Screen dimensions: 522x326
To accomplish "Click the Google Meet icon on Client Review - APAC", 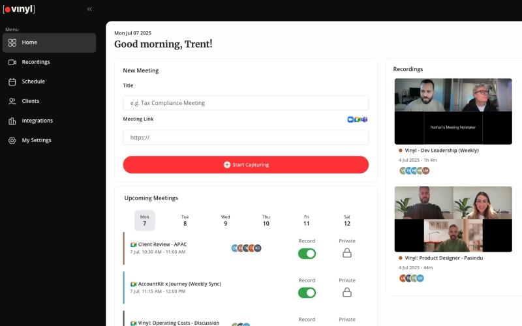I will tap(134, 244).
